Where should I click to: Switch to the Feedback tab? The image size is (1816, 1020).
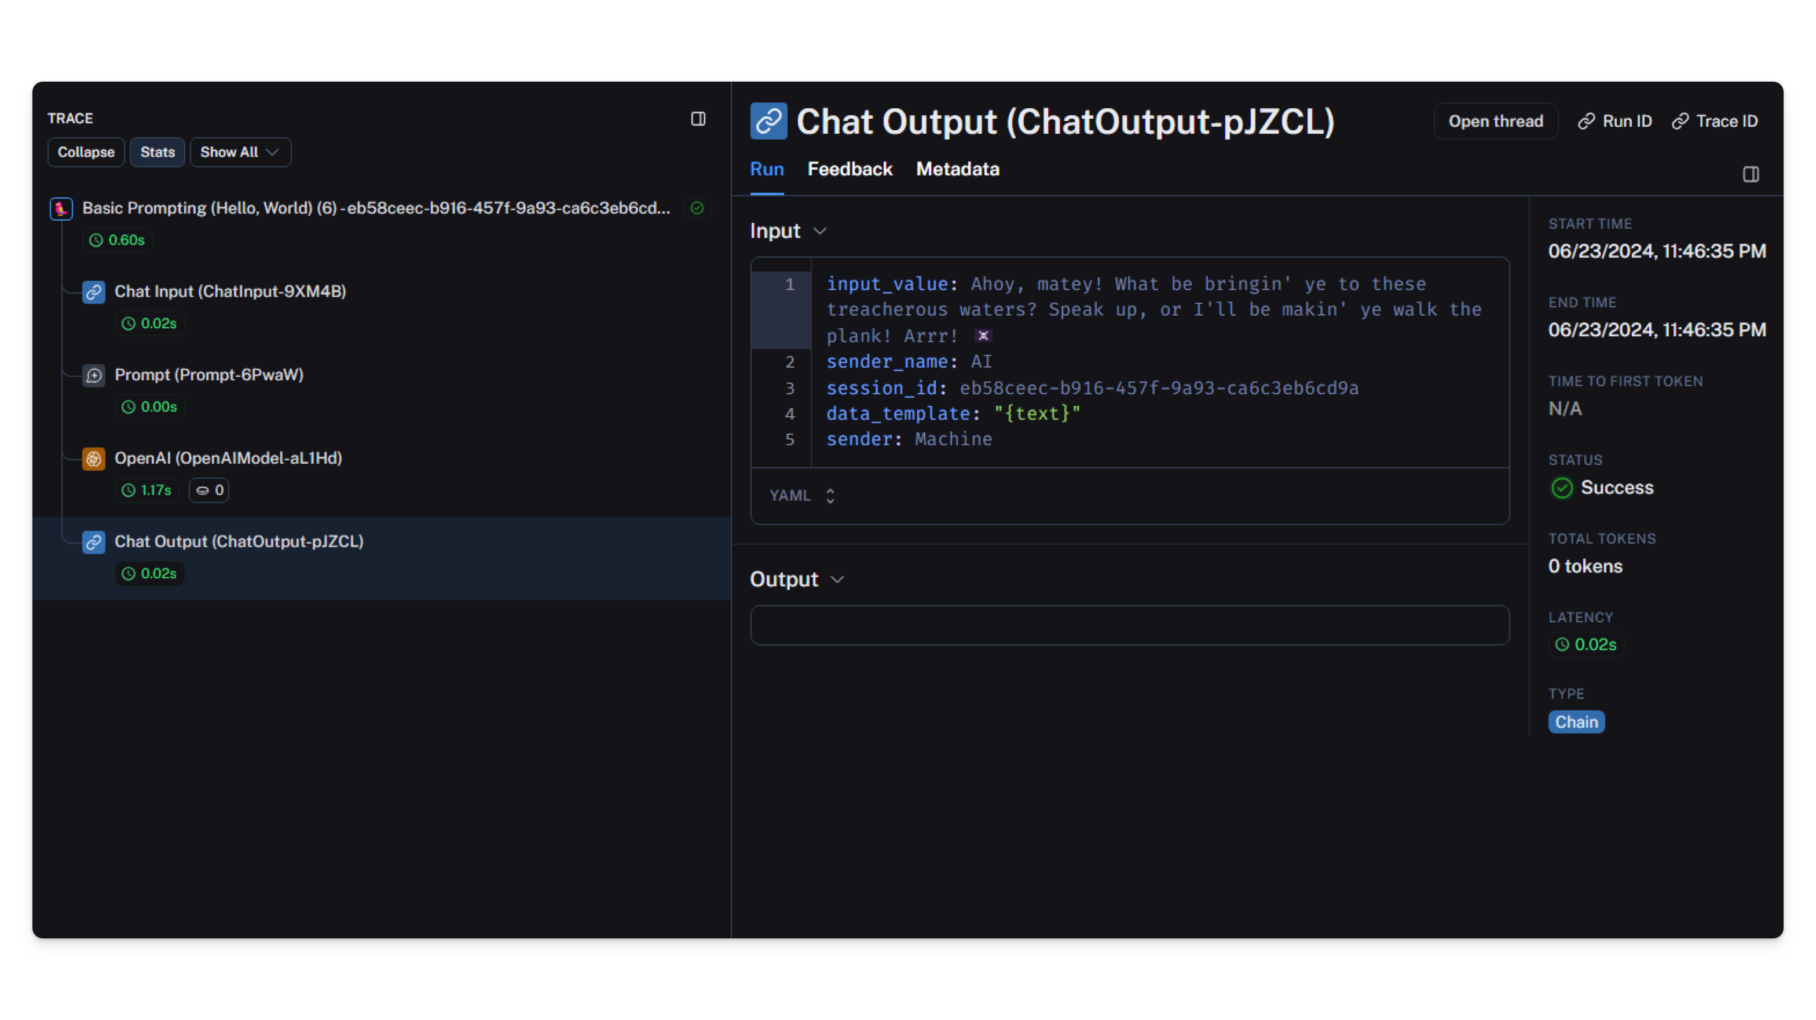click(850, 169)
